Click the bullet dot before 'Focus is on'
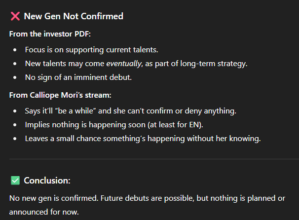299x220 pixels. click(15, 50)
